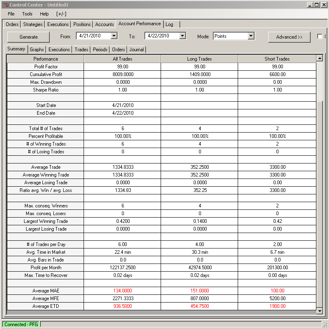
Task: Click the NinjaTrader logo in title bar
Action: pos(6,5)
